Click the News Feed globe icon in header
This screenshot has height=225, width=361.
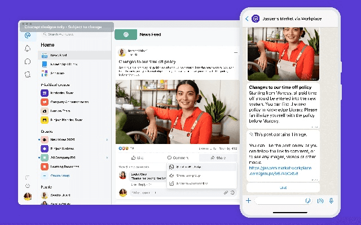[126, 35]
